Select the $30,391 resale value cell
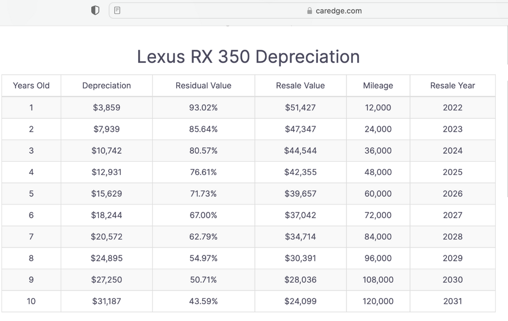508x321 pixels. [300, 258]
